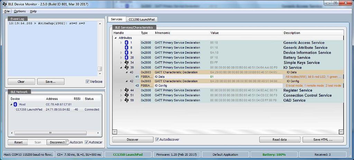Click the Bluetooth icon for handle 1
This screenshot has height=160, width=354.
pyautogui.click(x=127, y=43)
